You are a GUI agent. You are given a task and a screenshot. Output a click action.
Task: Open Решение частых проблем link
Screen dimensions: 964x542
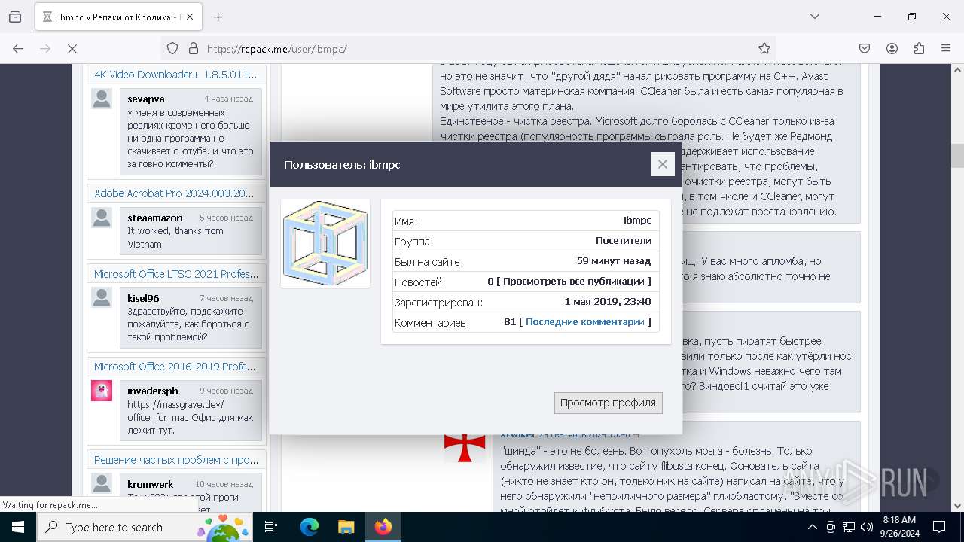pos(176,459)
